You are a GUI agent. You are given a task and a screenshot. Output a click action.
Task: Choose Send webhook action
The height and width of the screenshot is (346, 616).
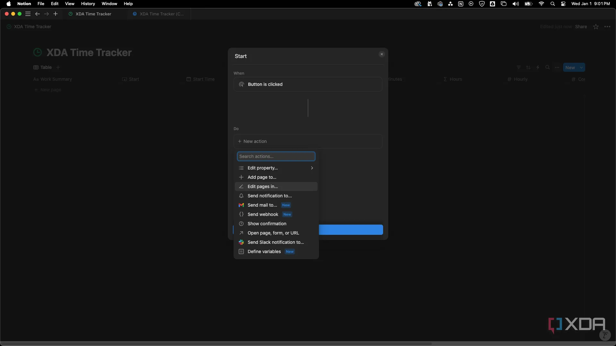pyautogui.click(x=276, y=214)
